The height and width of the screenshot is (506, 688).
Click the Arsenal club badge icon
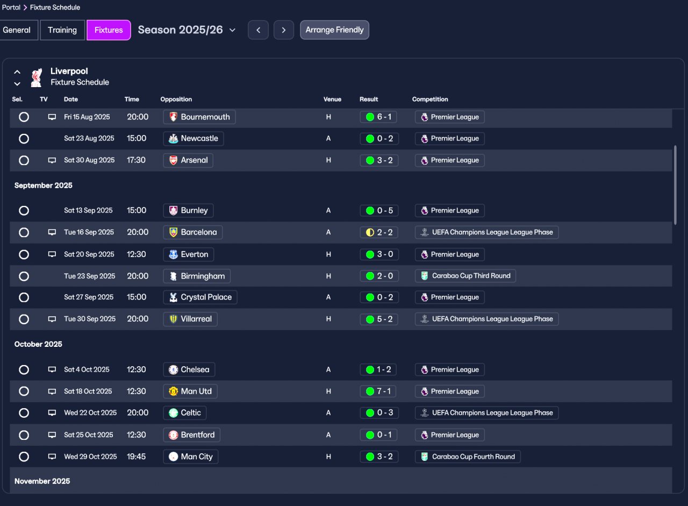click(x=173, y=160)
